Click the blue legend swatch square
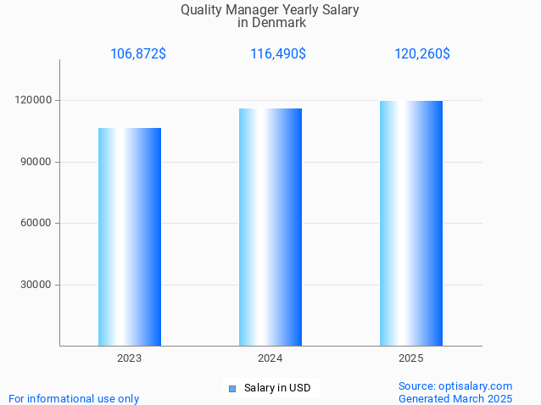This screenshot has height=405, width=541. (x=231, y=389)
